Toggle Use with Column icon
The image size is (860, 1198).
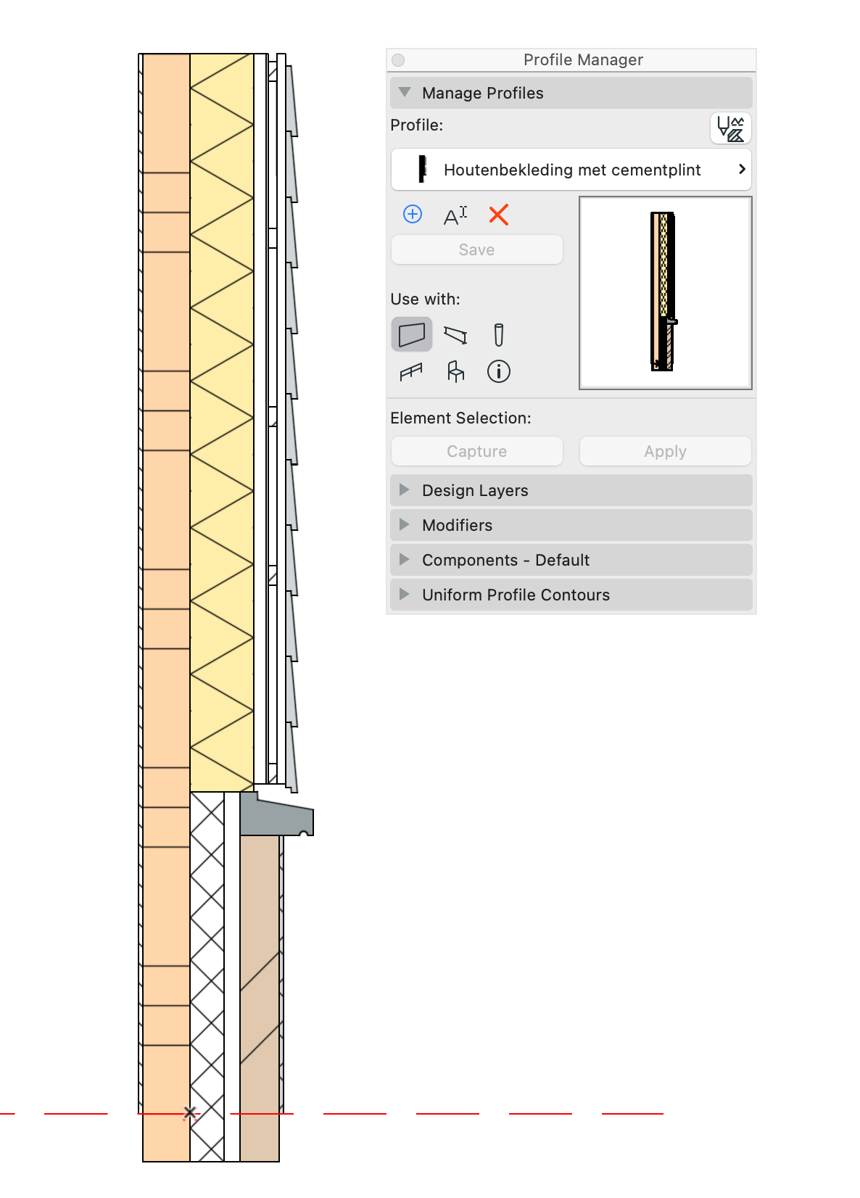point(499,334)
